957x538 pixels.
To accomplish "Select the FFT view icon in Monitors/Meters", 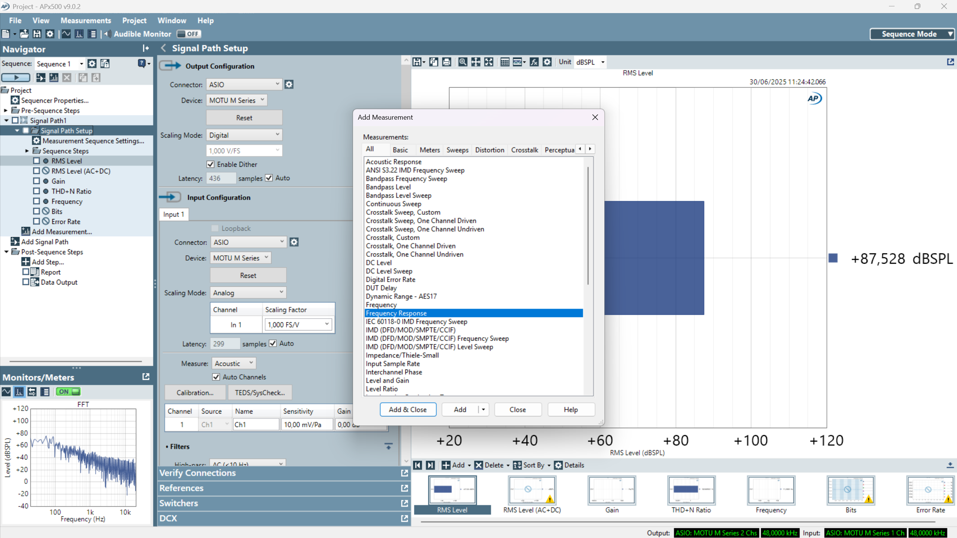I will pos(19,392).
